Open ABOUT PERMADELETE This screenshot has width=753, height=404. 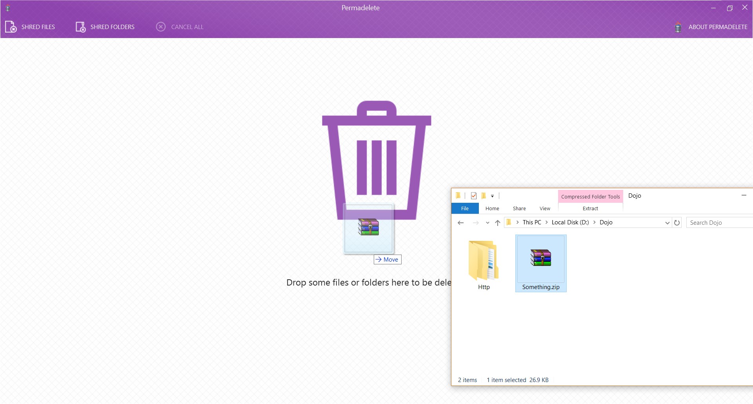click(718, 27)
